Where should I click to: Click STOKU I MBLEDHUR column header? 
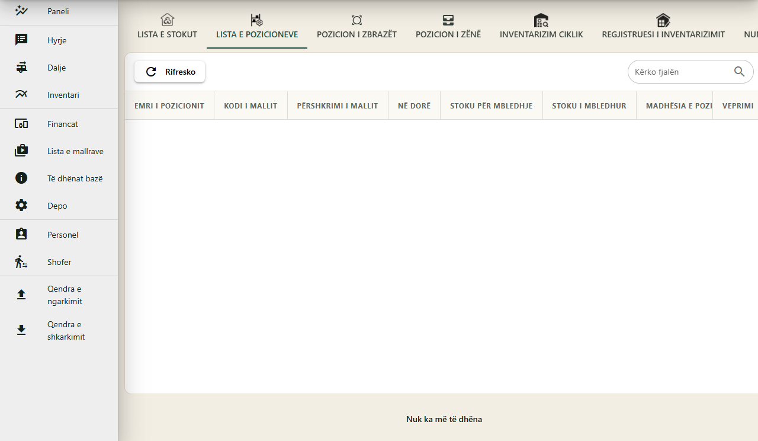[x=589, y=106]
